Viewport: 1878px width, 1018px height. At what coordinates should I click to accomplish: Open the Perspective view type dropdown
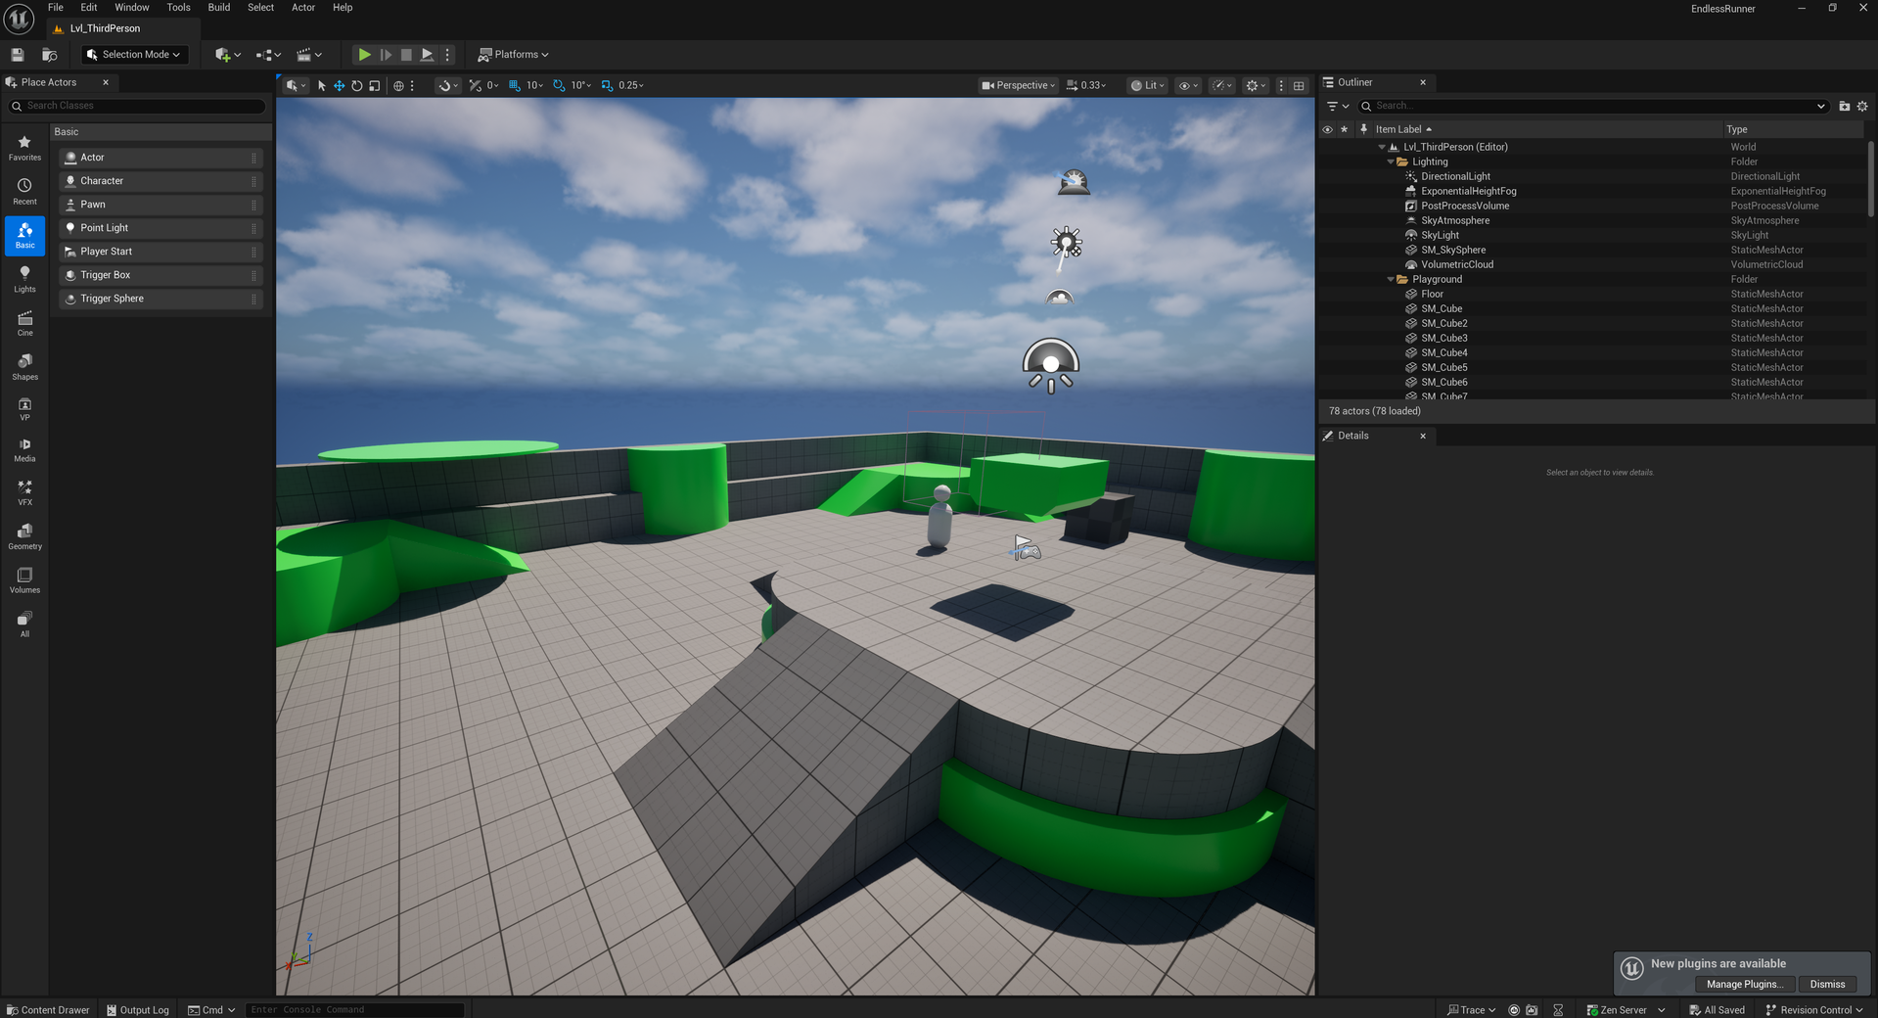(x=1019, y=85)
